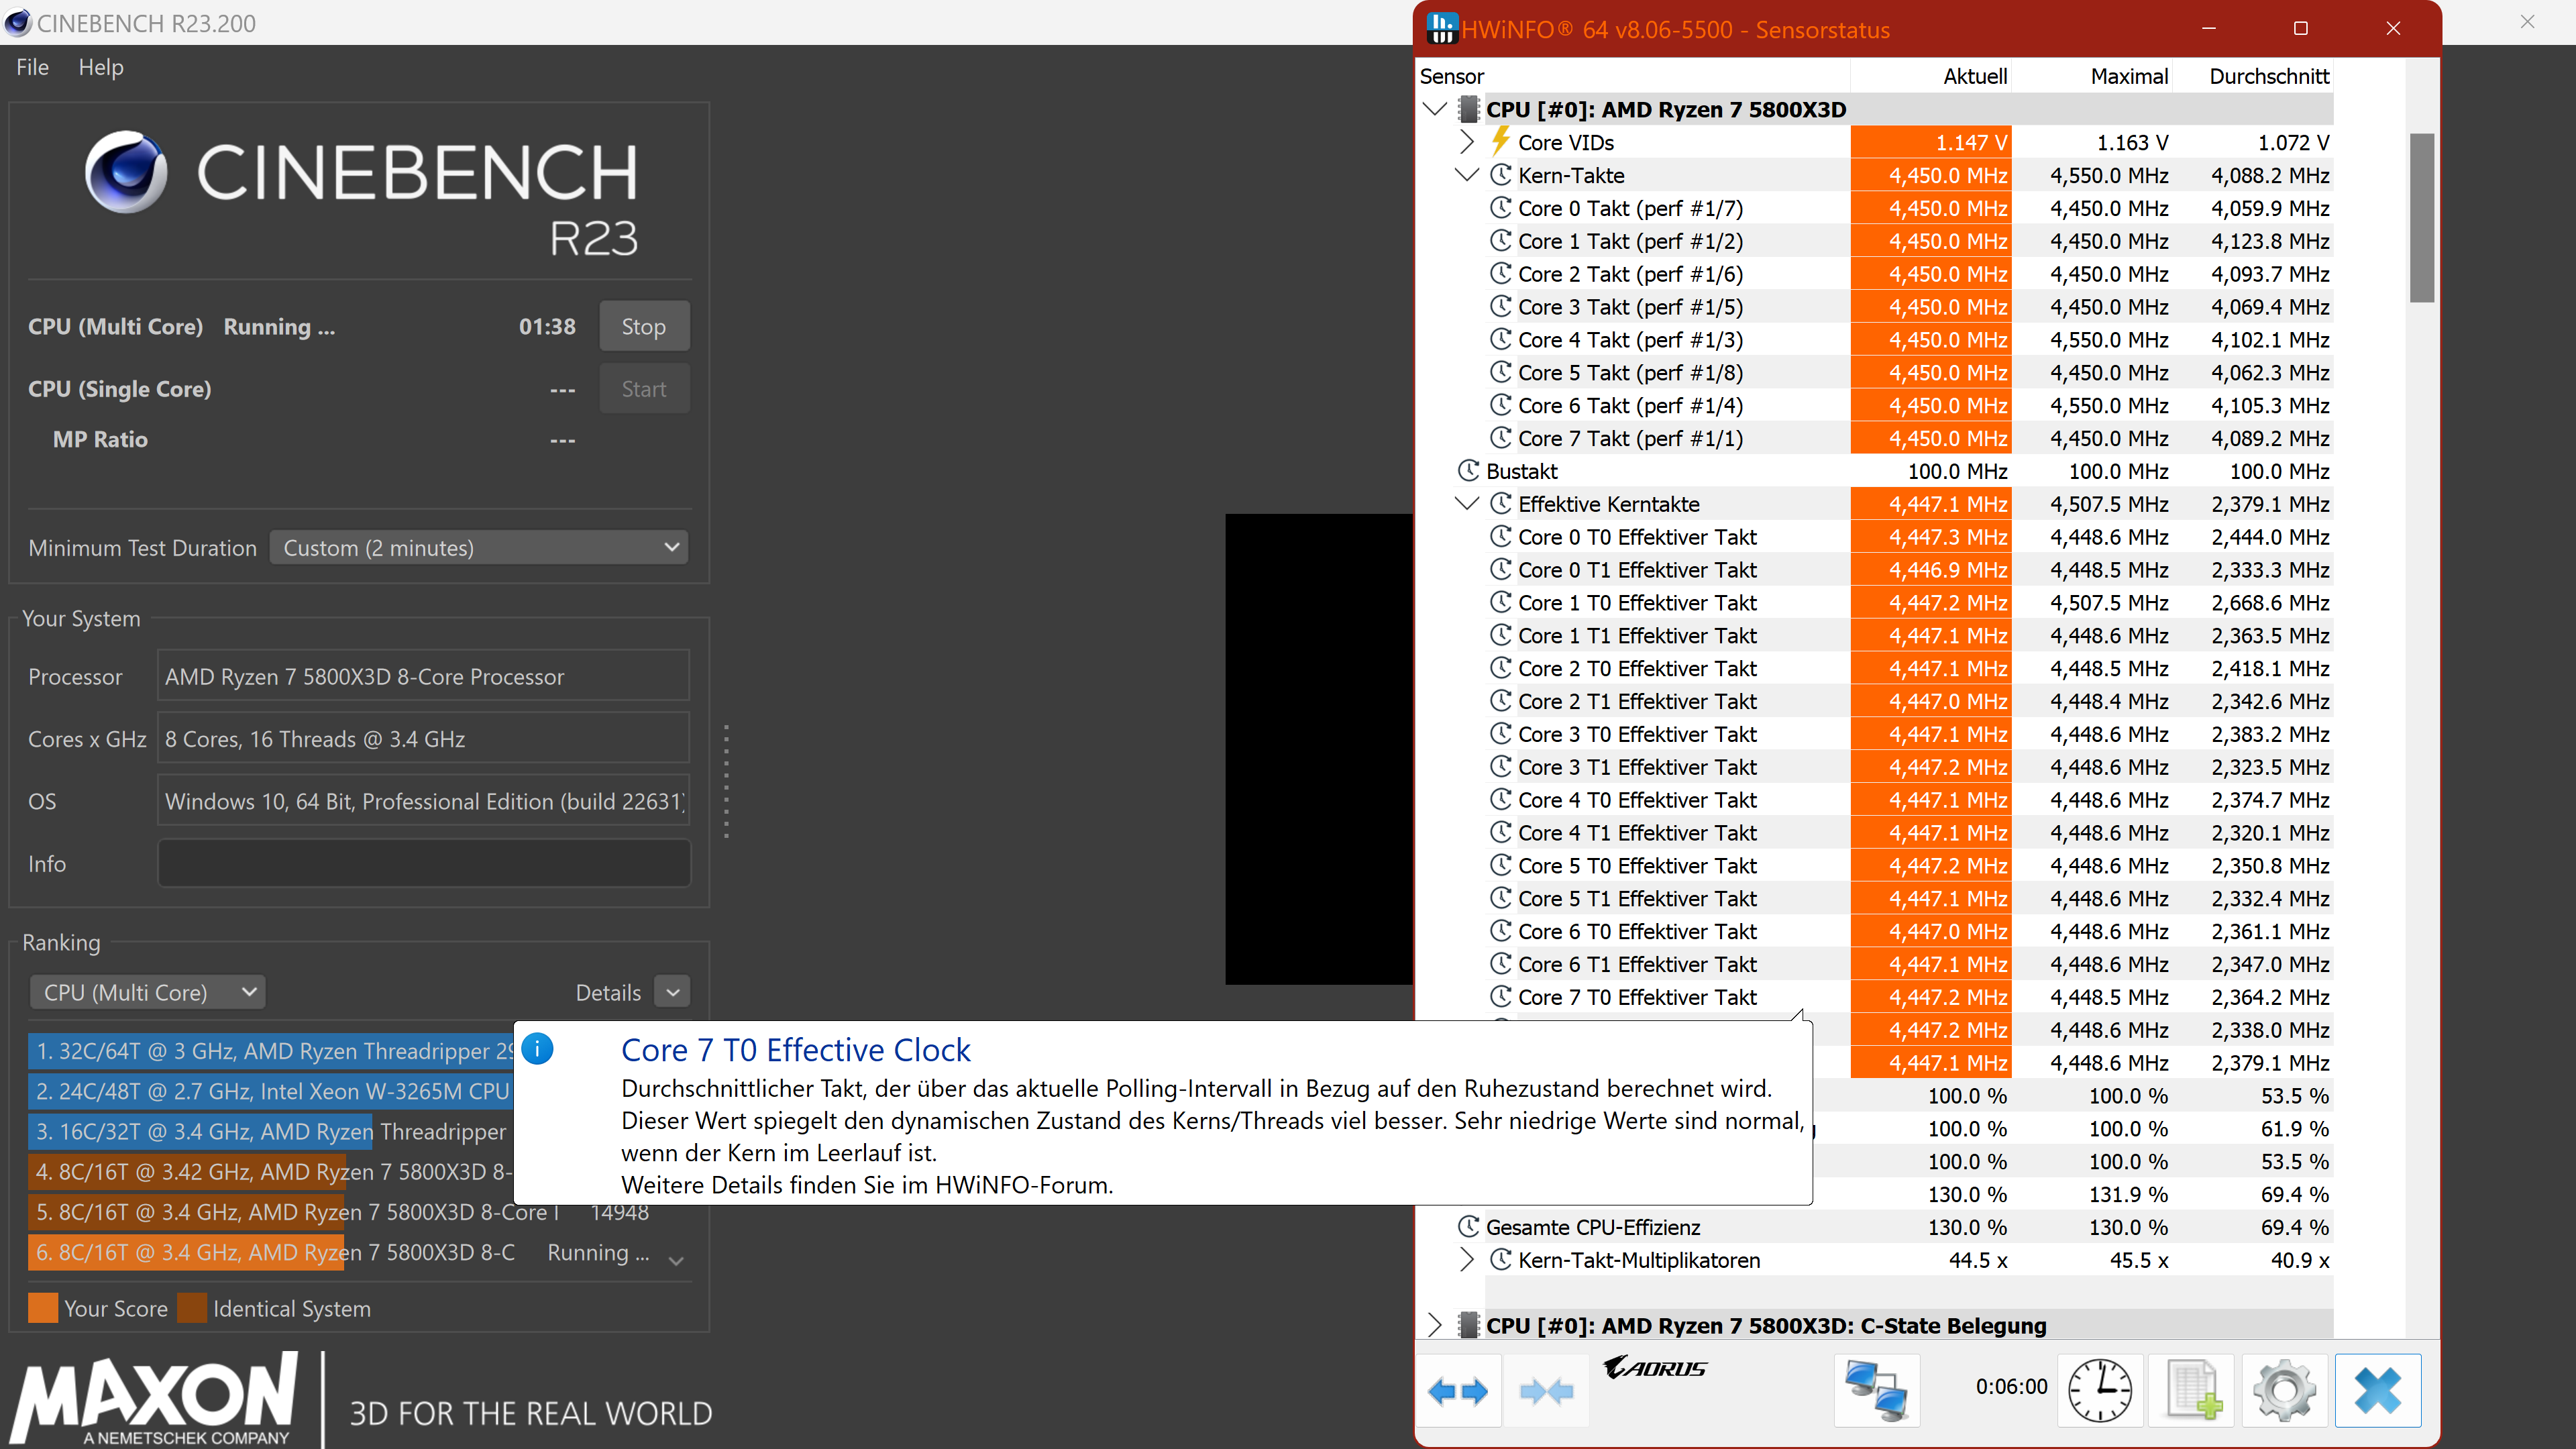Toggle the ranking Details dropdown arrow
2576x1449 pixels.
pos(673,992)
